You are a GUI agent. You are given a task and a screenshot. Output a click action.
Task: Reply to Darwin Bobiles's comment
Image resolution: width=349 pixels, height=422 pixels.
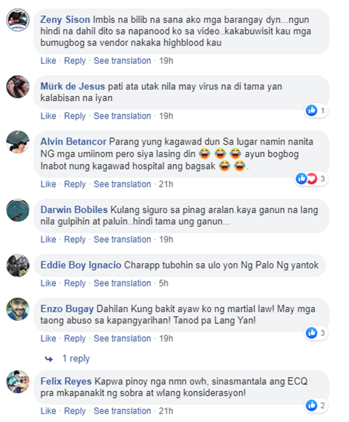(x=74, y=240)
